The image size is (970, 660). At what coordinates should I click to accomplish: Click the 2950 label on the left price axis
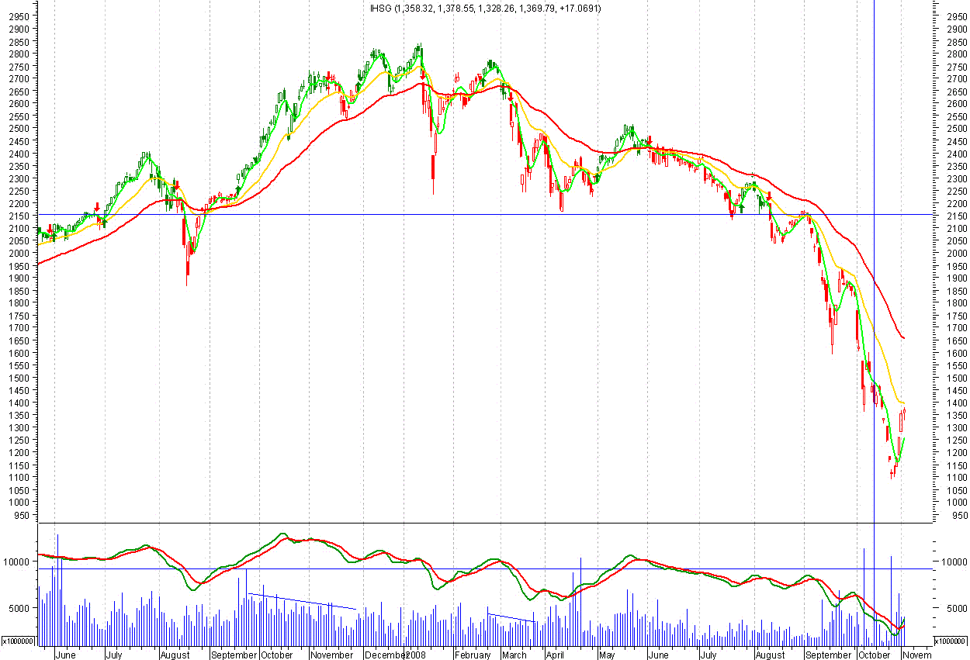click(19, 16)
